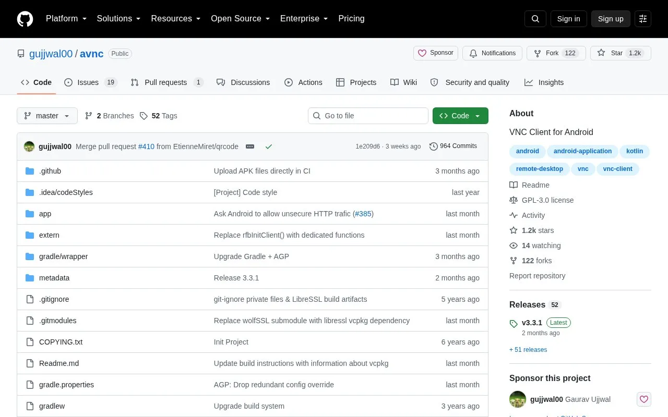Open the 52 Tags link
The image size is (668, 417).
point(159,116)
